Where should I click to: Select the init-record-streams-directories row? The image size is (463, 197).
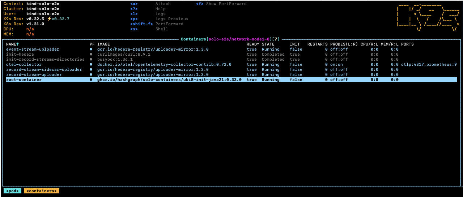[x=45, y=59]
